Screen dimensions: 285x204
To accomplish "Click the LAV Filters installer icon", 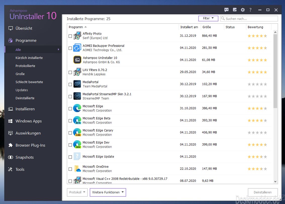I will click(x=77, y=72).
